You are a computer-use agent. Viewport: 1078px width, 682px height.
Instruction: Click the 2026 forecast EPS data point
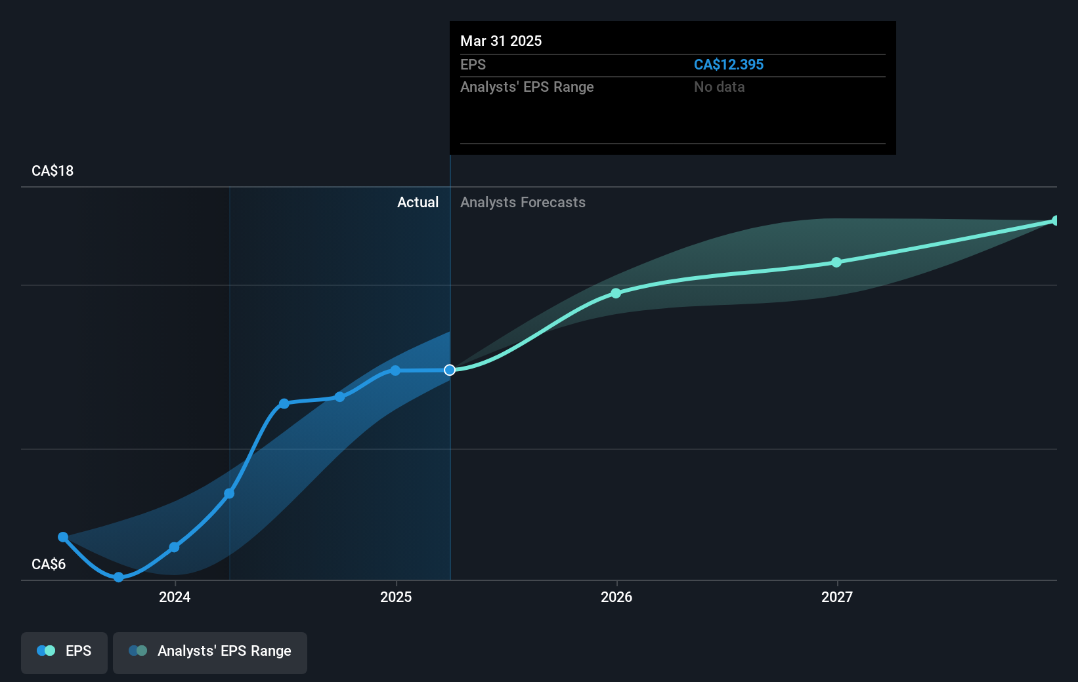coord(616,293)
